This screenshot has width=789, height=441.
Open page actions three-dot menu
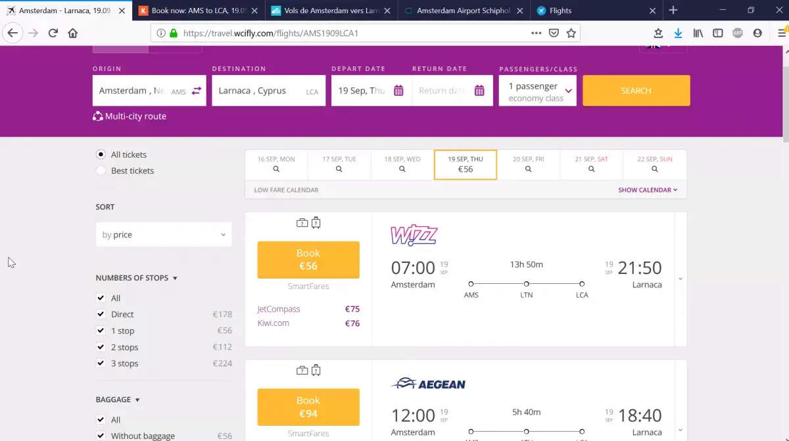tap(537, 33)
